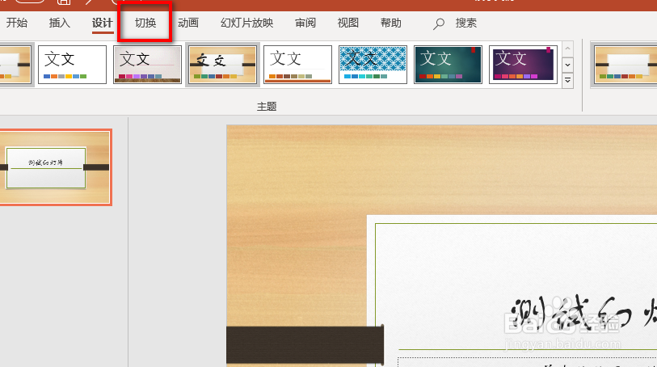Open the 动画 ribbon tab
The image size is (657, 367).
pyautogui.click(x=188, y=23)
